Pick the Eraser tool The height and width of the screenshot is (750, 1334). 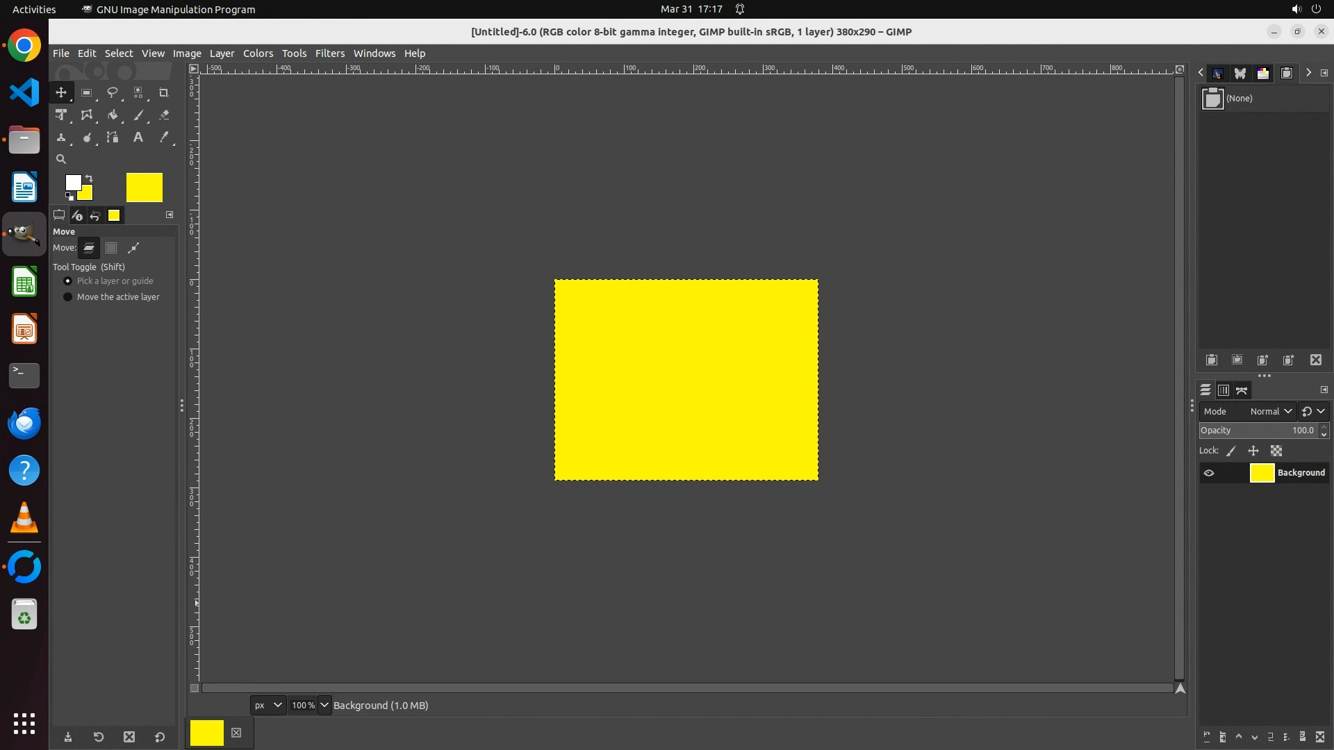point(164,115)
